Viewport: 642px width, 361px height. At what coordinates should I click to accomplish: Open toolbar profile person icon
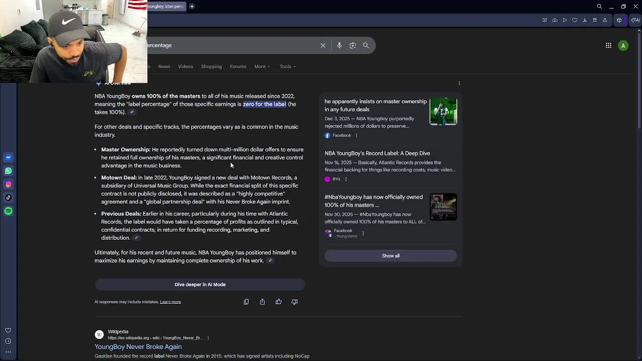[x=605, y=20]
